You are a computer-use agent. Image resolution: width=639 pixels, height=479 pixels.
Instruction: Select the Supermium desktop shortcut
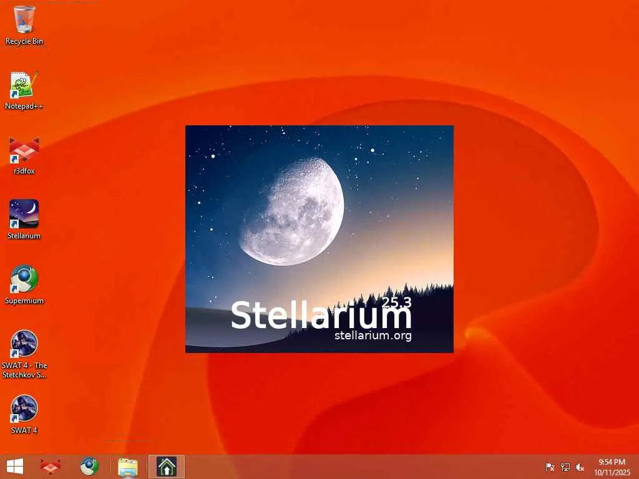[x=24, y=285]
